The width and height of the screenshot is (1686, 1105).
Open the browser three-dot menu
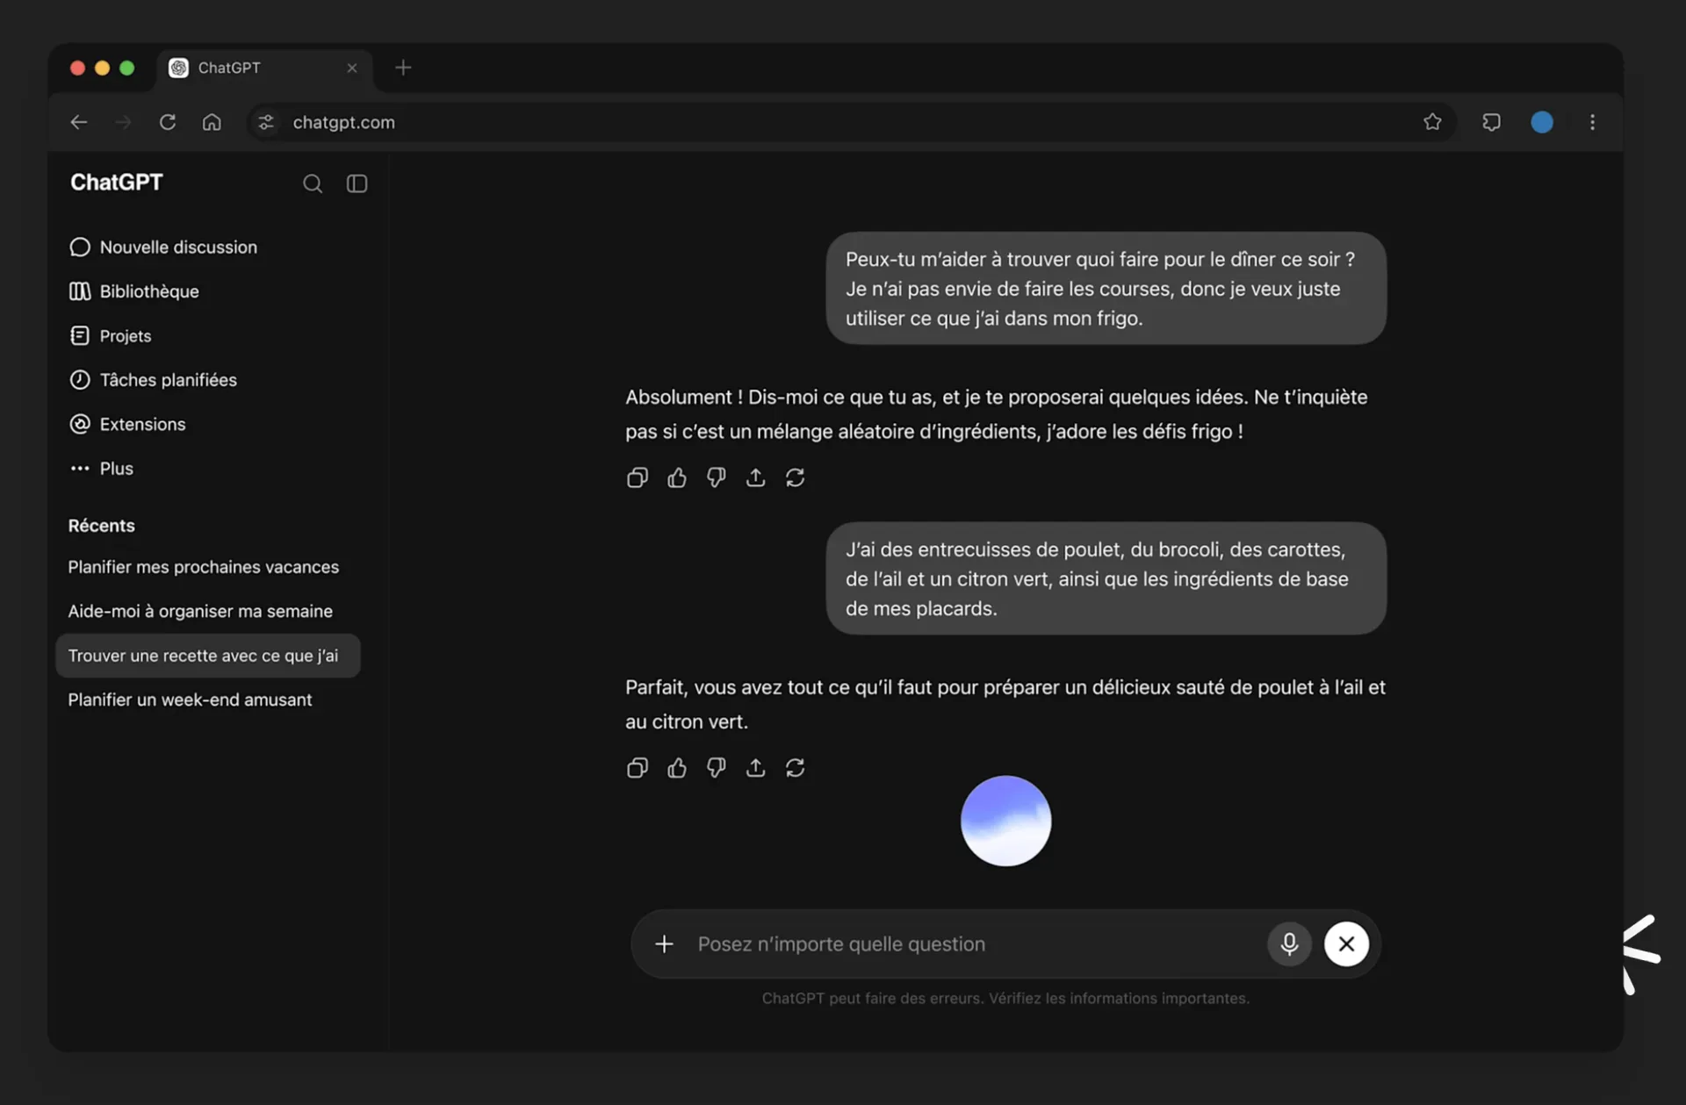pos(1592,122)
